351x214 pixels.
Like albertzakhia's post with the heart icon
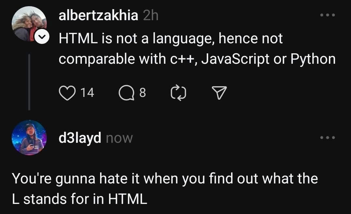pyautogui.click(x=66, y=93)
